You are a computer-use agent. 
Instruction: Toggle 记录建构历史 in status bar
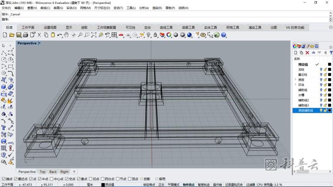(234, 185)
